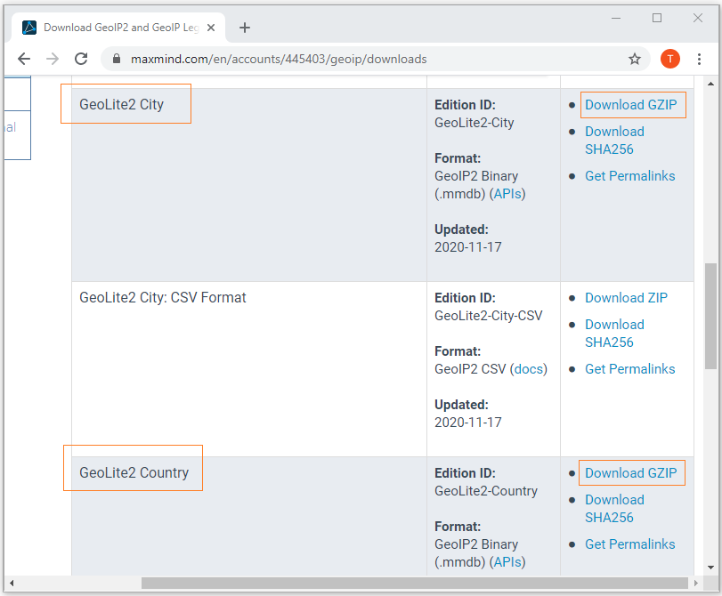Viewport: 722px width, 596px height.
Task: Select the GeoLite2-City edition ID text
Action: tap(475, 123)
